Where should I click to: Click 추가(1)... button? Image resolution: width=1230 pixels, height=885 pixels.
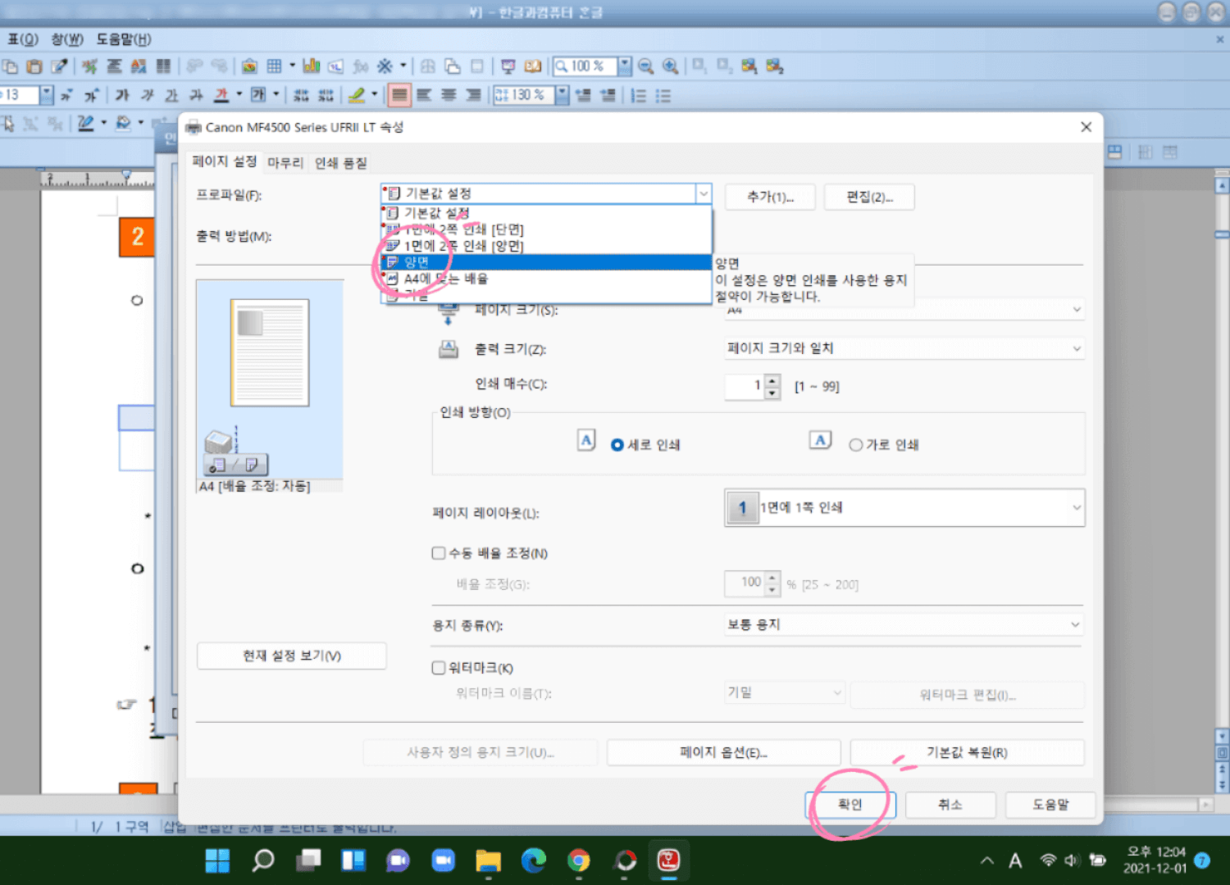tap(770, 197)
